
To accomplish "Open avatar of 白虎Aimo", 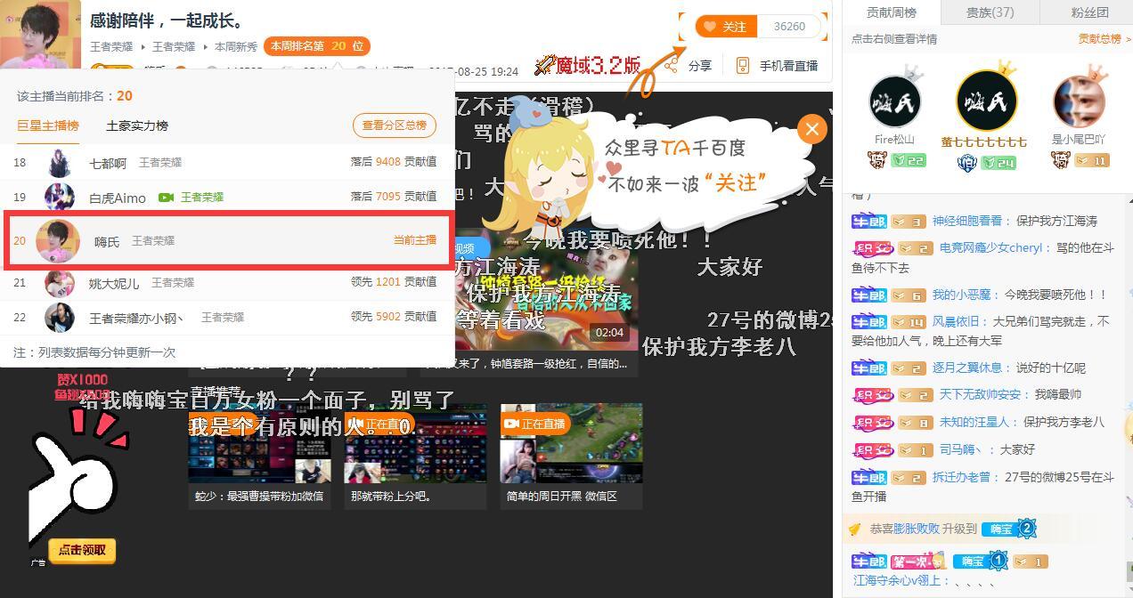I will [x=60, y=197].
